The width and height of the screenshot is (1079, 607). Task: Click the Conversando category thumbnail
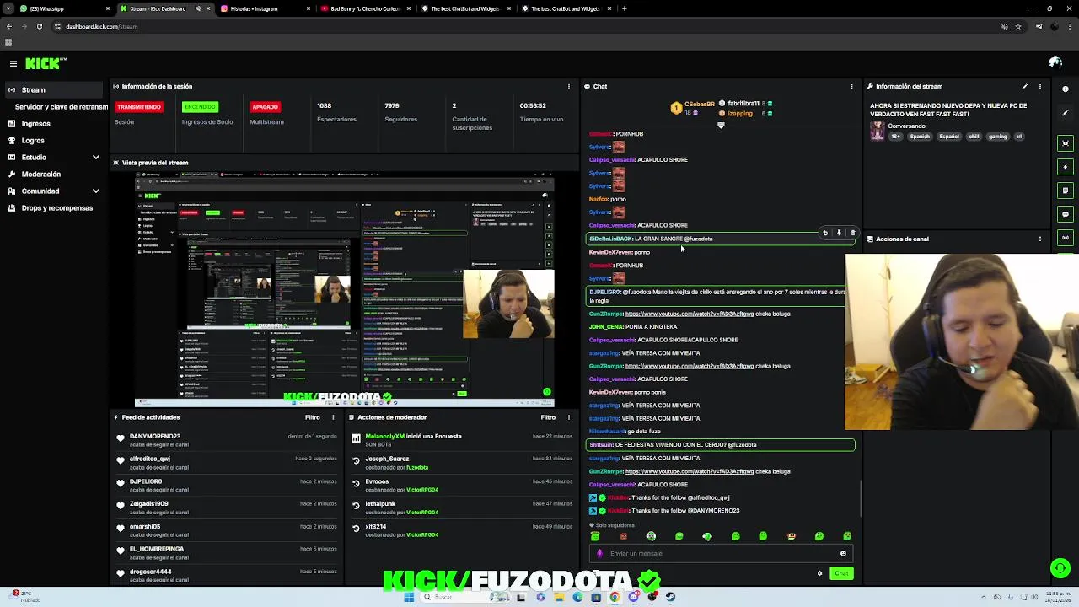pos(878,131)
